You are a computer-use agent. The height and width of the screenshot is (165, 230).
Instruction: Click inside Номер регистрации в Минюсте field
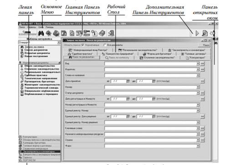[x=150, y=105]
